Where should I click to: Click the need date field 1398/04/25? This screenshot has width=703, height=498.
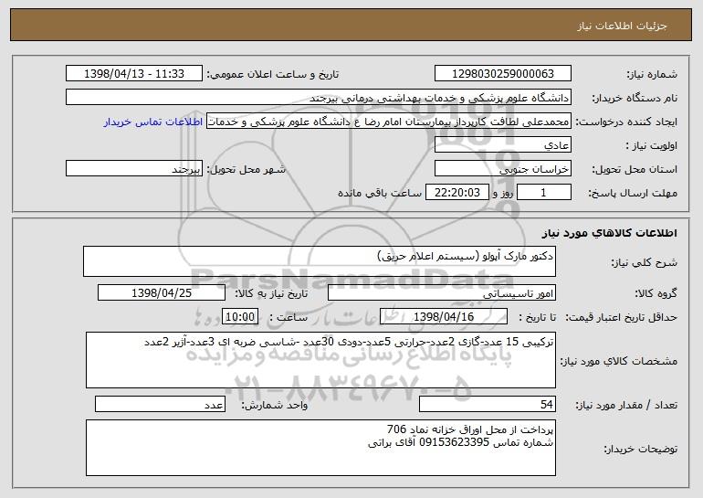tap(162, 293)
